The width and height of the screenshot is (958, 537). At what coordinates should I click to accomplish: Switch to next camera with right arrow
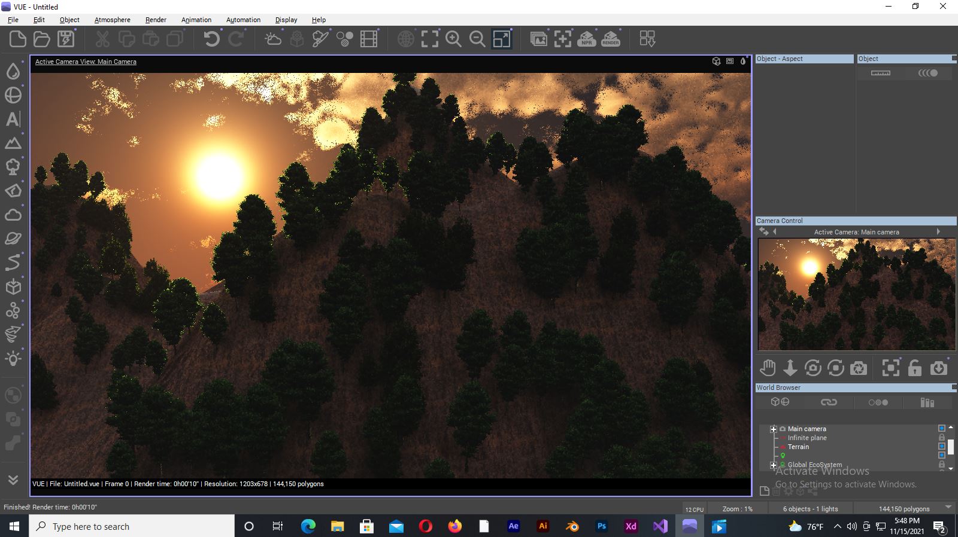pyautogui.click(x=938, y=231)
